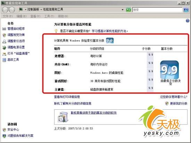
Task: Click Windows Aero 的桌面性能 text
Action: point(107,73)
